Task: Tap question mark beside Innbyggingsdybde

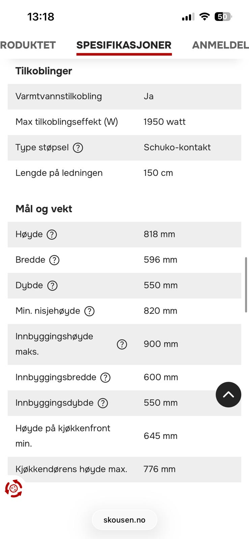Action: click(x=103, y=403)
